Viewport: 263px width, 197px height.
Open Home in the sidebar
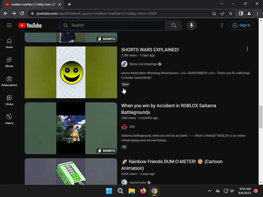pyautogui.click(x=9, y=43)
